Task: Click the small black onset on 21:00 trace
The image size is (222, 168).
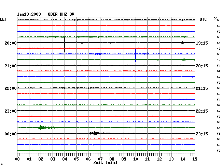Action: 41,65
